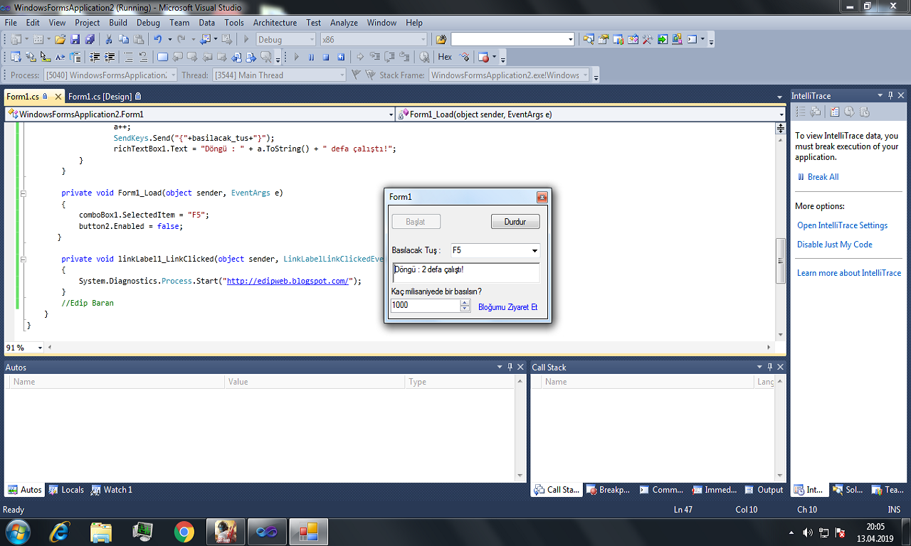Click the Step Into icon
The width and height of the screenshot is (911, 546).
pyautogui.click(x=374, y=57)
